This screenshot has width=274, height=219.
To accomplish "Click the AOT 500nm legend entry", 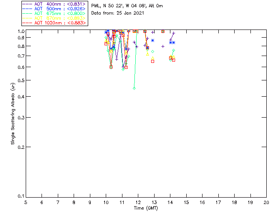I will tap(54, 9).
